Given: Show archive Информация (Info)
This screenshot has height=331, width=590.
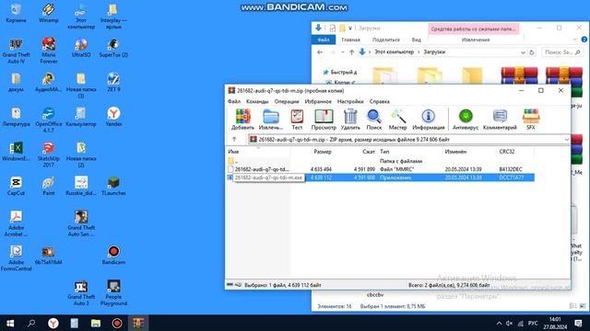Looking at the screenshot, I should pyautogui.click(x=428, y=120).
